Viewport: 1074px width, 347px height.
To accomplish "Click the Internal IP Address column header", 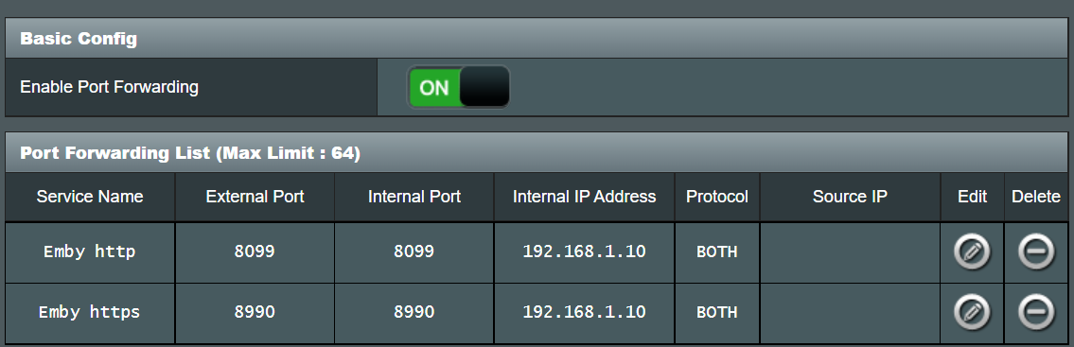I will (x=584, y=197).
